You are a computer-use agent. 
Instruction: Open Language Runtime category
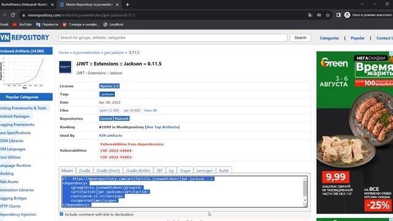[x=15, y=166]
